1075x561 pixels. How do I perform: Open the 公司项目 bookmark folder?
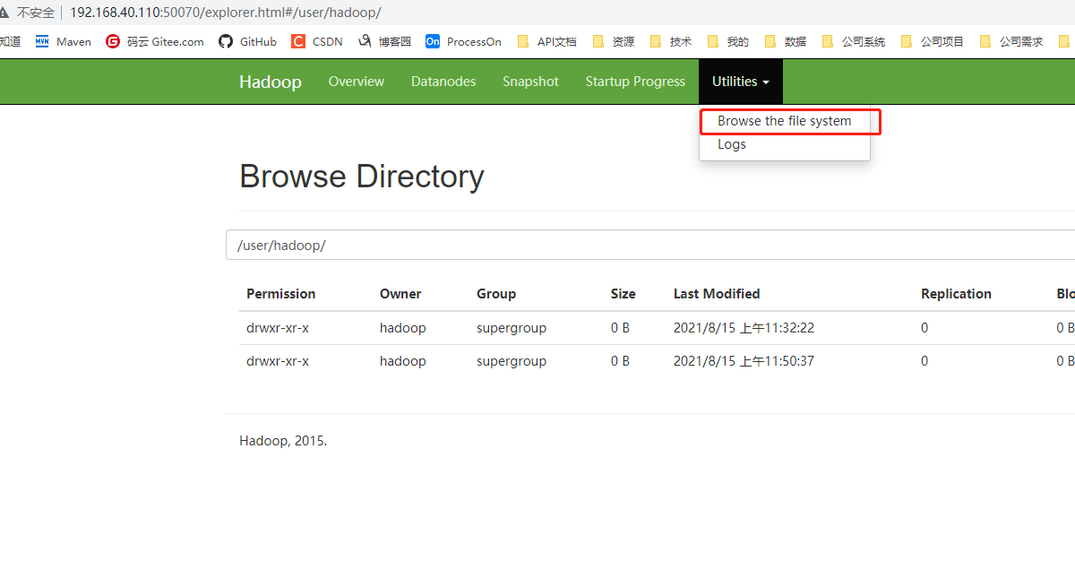click(x=933, y=41)
